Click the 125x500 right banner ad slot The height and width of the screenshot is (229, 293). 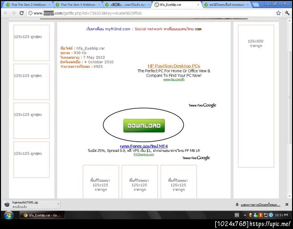tap(256, 96)
